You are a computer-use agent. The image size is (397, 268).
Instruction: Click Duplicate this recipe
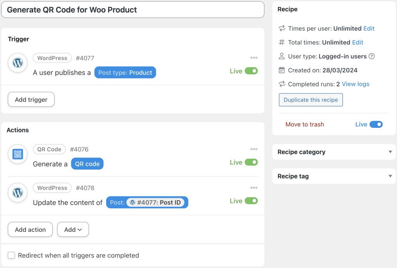click(311, 100)
